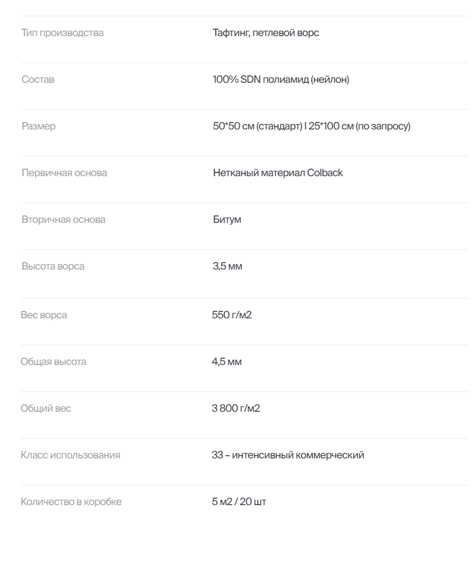This screenshot has height=573, width=473.
Task: Click the 'Вторичная основа' label
Action: (x=63, y=220)
